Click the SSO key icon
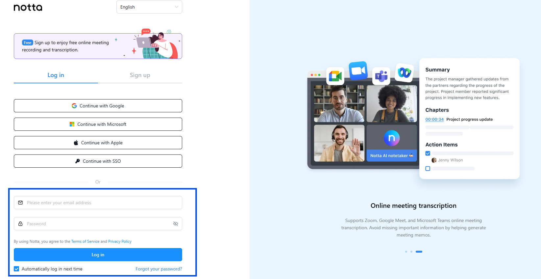Viewport: 541px width, 279px height. pyautogui.click(x=78, y=161)
